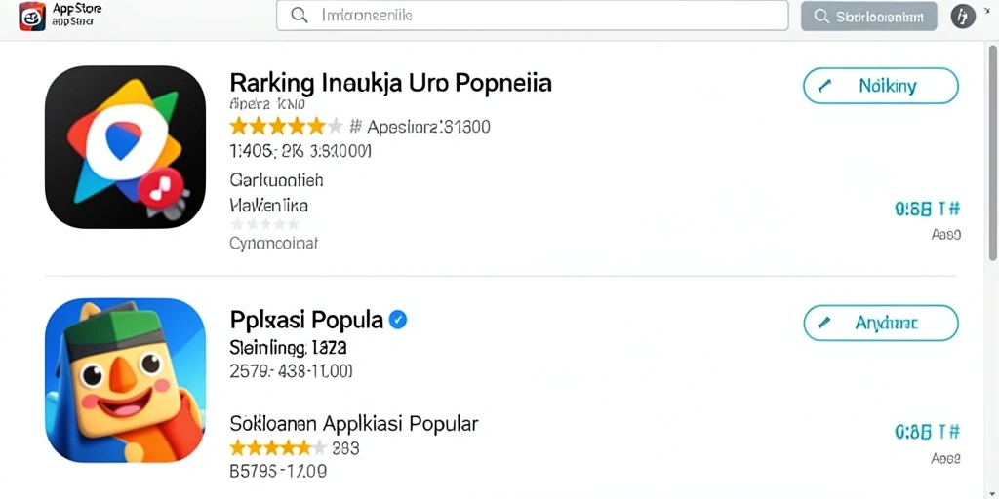Click the magnifier icon in search field

coord(300,16)
